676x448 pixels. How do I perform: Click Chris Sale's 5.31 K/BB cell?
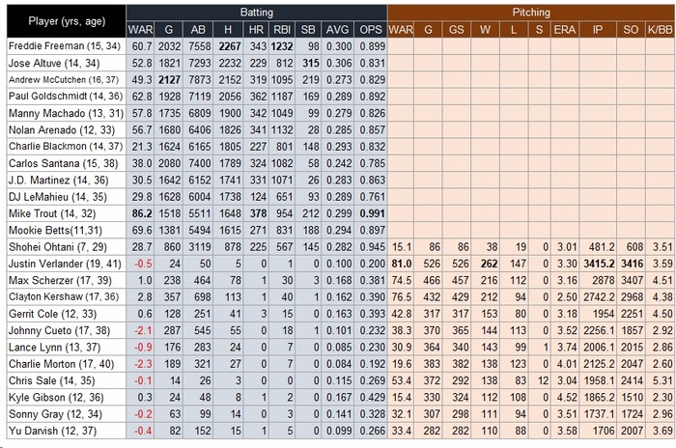point(660,380)
